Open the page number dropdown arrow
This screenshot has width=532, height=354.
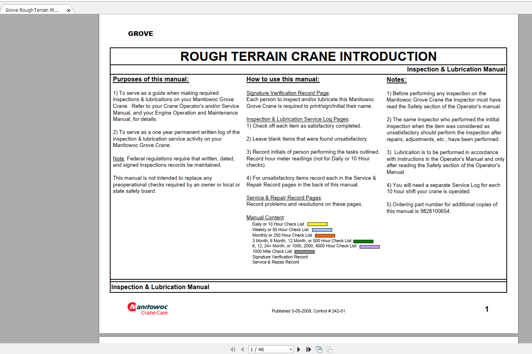(291, 349)
